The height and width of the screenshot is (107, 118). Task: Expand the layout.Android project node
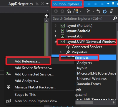click(55, 31)
